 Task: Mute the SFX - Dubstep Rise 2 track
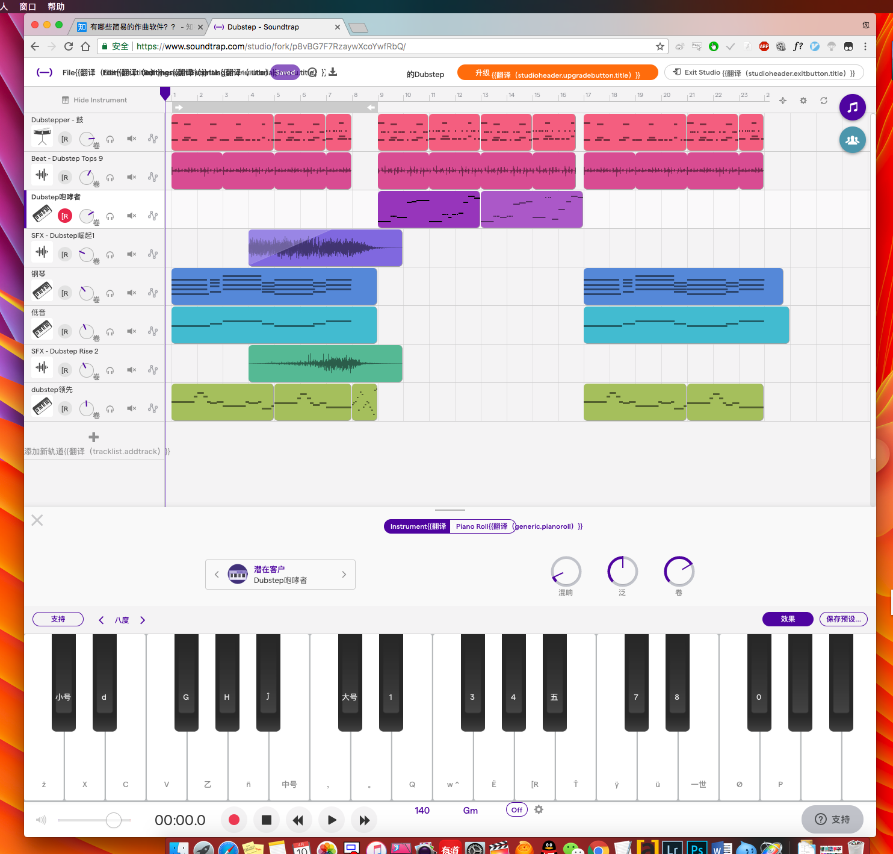pos(131,370)
